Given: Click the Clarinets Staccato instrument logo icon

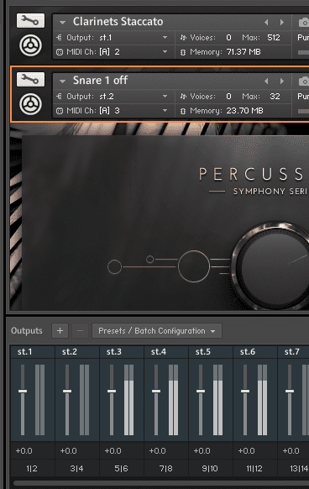Looking at the screenshot, I should click(x=30, y=45).
